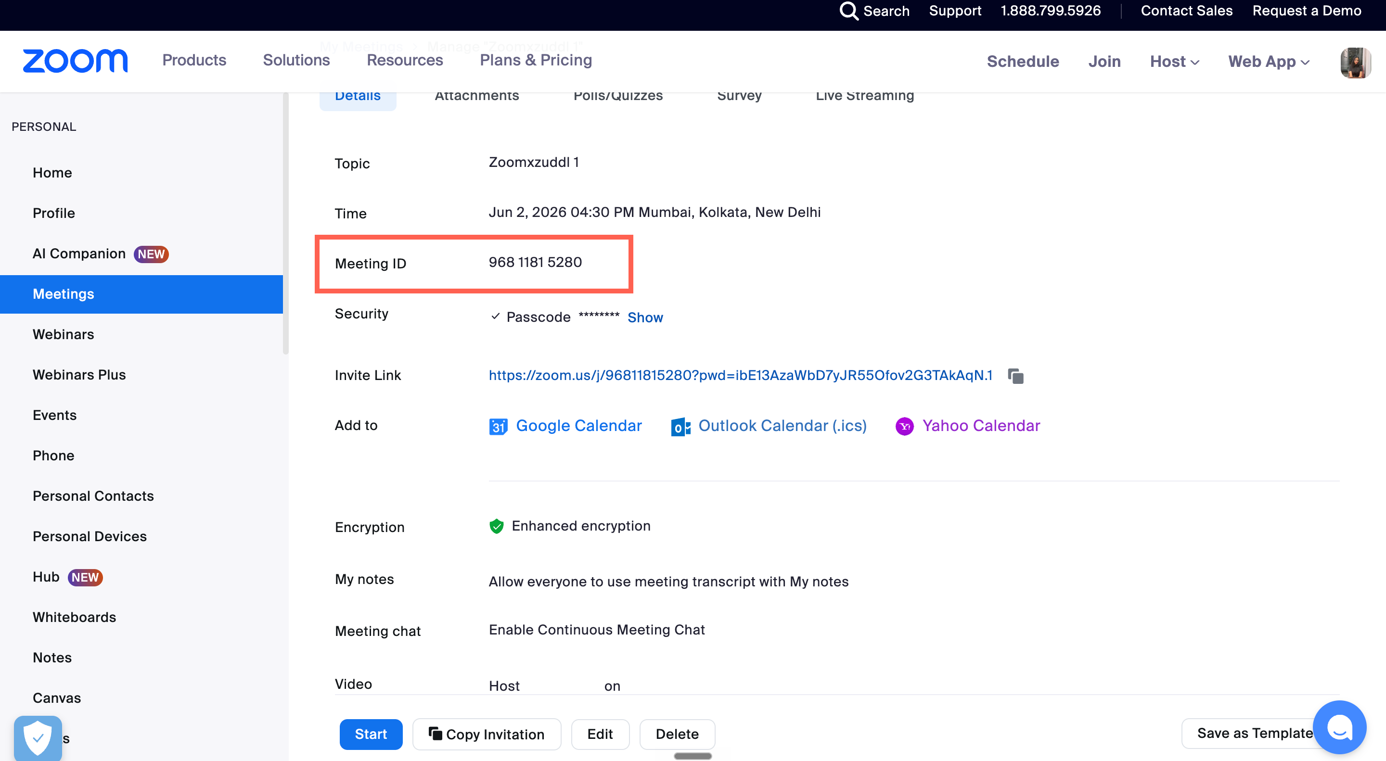Open Notes in sidebar
This screenshot has height=761, width=1386.
coord(52,658)
